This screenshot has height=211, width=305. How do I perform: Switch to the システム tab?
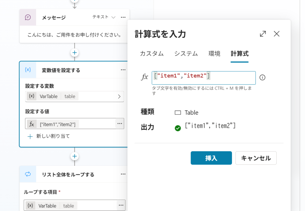[x=186, y=54]
